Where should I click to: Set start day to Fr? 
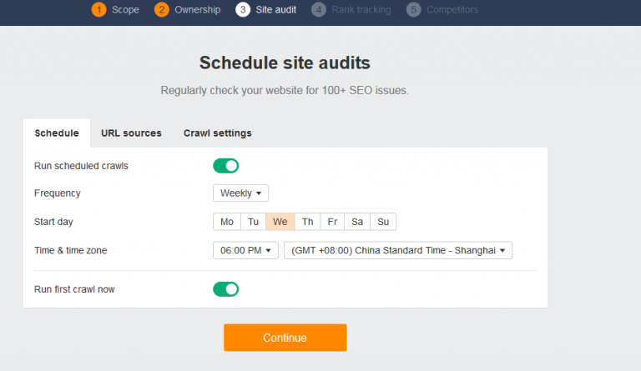point(332,222)
